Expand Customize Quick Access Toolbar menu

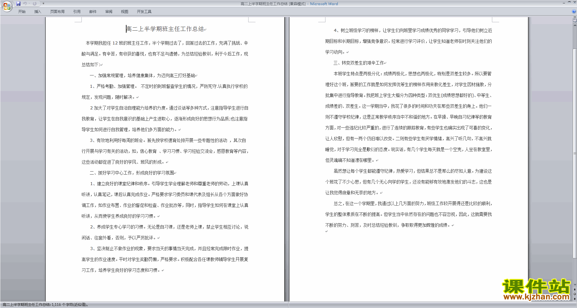(x=43, y=4)
